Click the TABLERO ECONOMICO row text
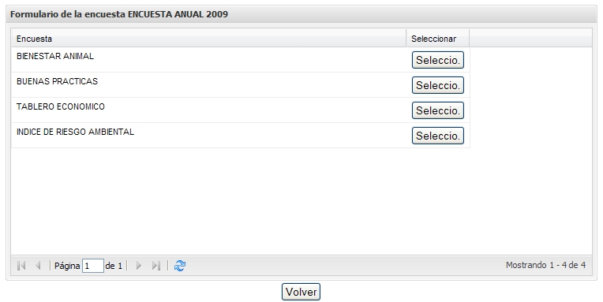 point(60,106)
